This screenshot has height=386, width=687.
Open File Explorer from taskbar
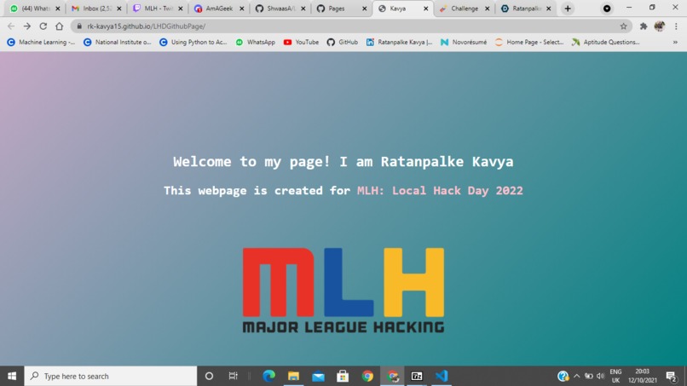(293, 376)
